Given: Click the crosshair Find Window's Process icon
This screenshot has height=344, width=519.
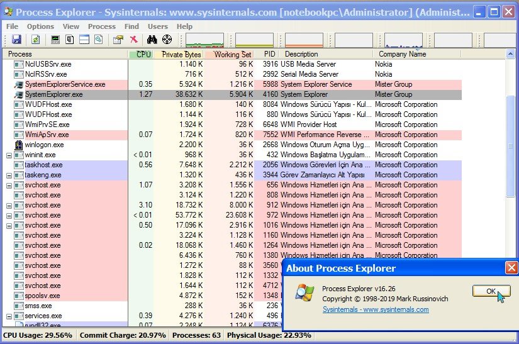Looking at the screenshot, I should (167, 40).
